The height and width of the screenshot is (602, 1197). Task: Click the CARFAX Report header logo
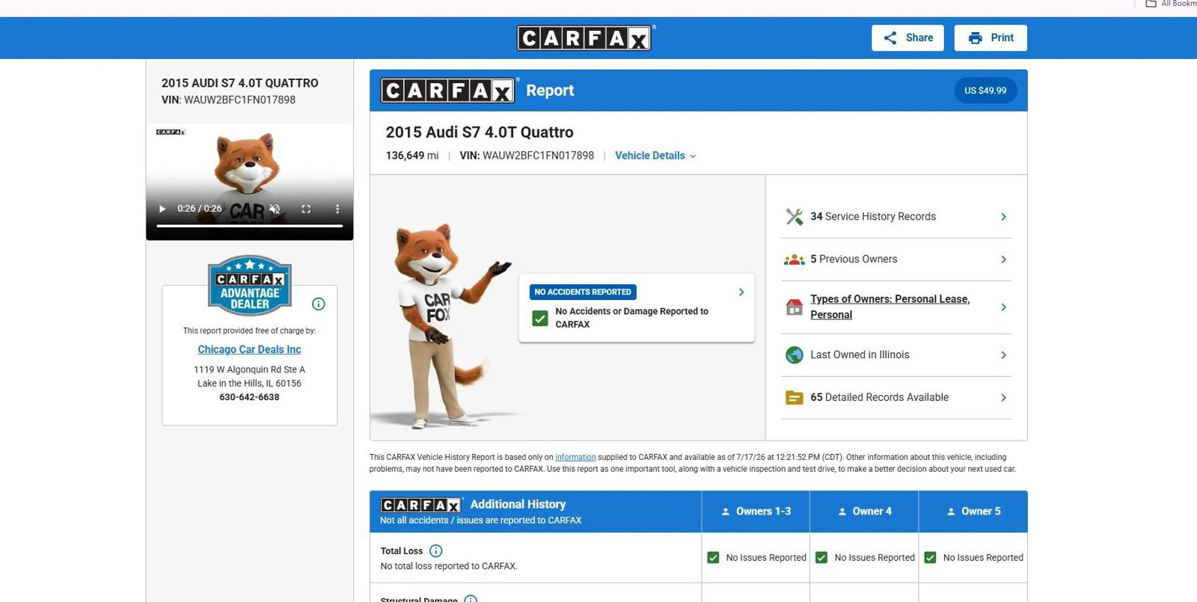(449, 90)
